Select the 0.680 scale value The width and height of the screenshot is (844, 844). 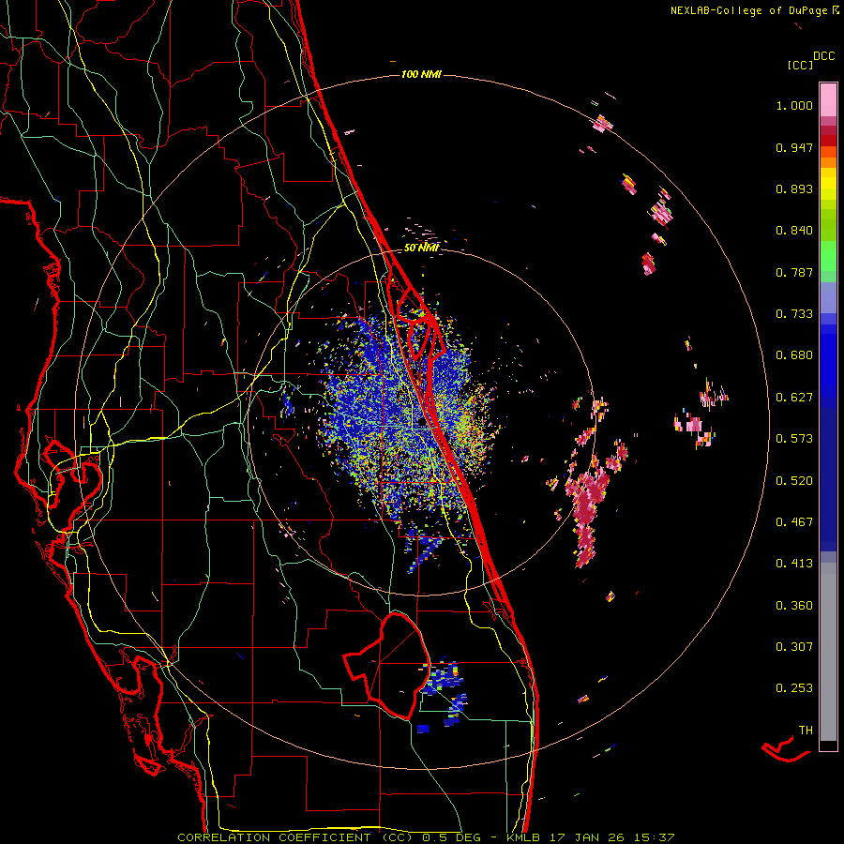(x=794, y=355)
